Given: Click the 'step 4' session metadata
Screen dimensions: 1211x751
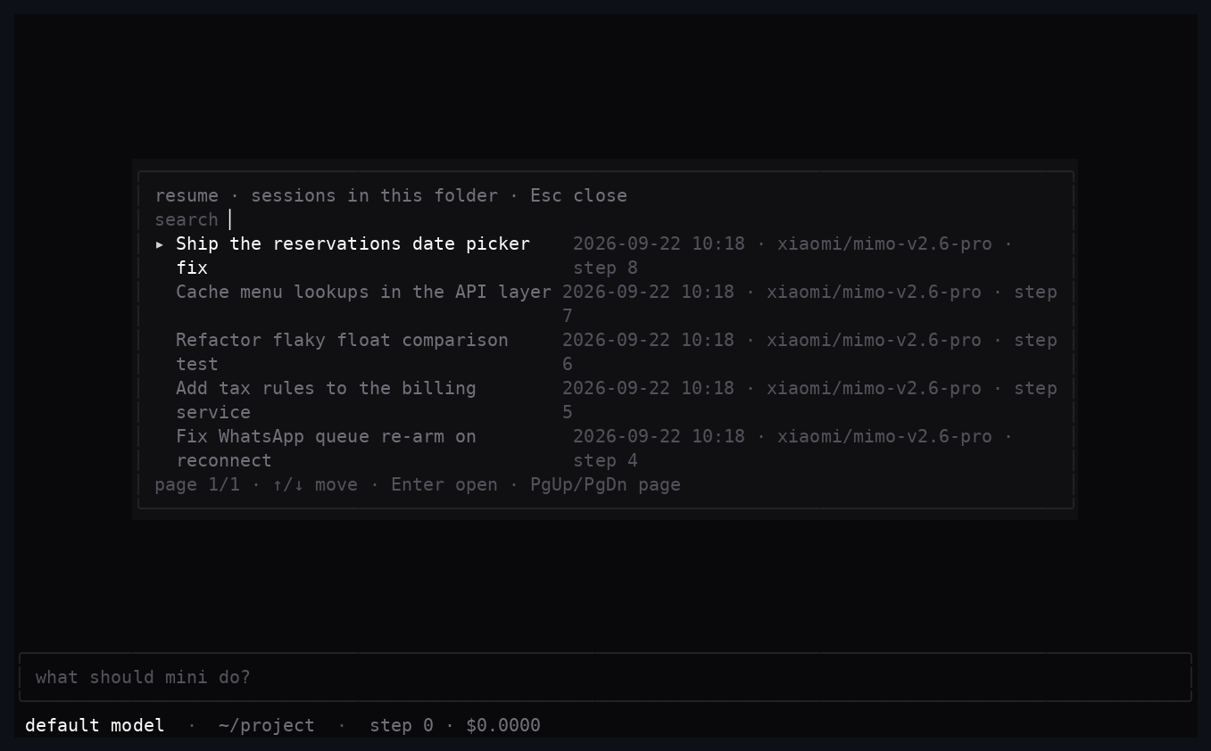Looking at the screenshot, I should point(605,460).
